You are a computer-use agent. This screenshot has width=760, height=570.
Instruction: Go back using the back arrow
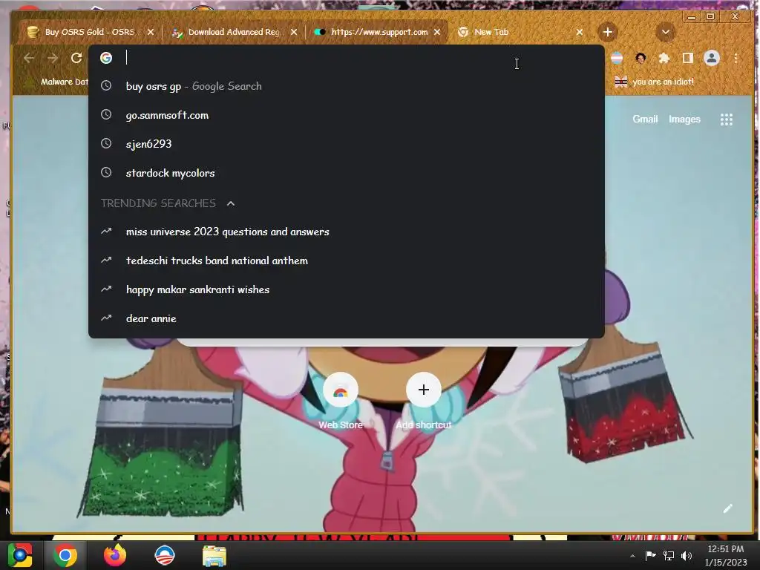tap(29, 58)
